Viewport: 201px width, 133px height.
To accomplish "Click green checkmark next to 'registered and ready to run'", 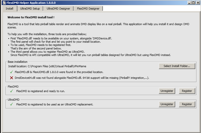I will 12,91.
